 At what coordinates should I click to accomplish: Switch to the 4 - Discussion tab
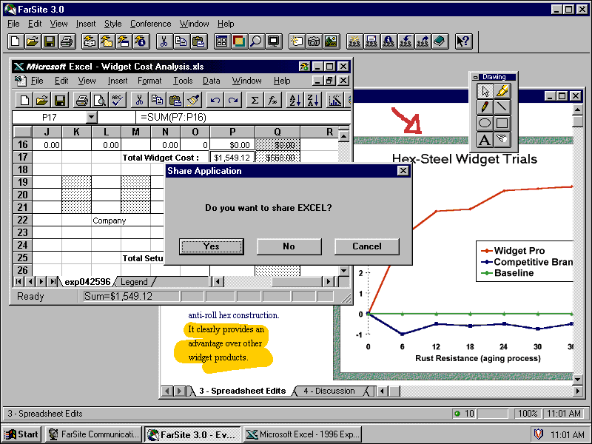tap(329, 391)
